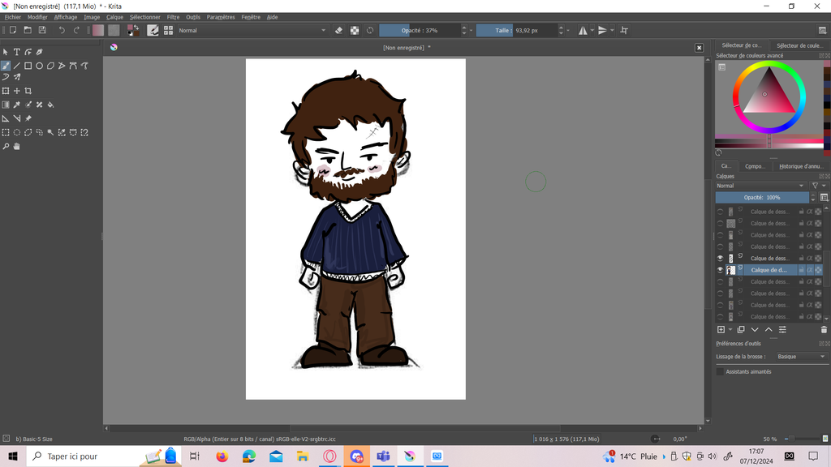Click the layer Opacité 100% slider
The height and width of the screenshot is (467, 831).
(762, 197)
